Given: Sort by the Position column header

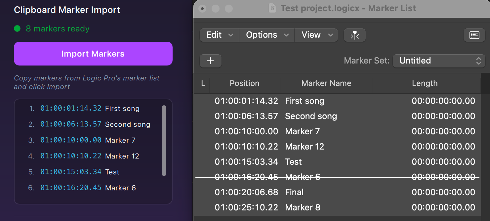Looking at the screenshot, I should click(x=245, y=83).
